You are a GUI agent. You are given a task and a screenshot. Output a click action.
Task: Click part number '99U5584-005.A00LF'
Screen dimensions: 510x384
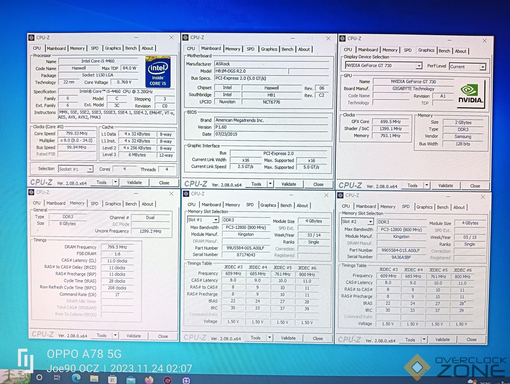pos(245,248)
